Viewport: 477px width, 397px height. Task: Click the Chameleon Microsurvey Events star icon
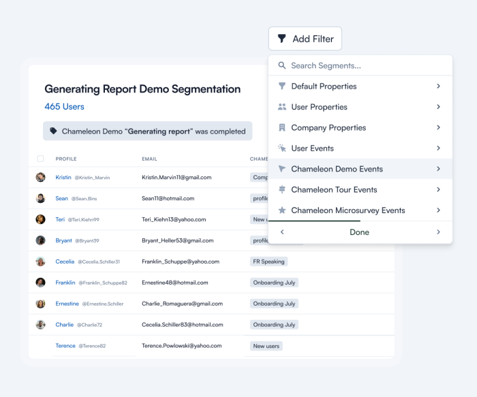click(x=282, y=210)
